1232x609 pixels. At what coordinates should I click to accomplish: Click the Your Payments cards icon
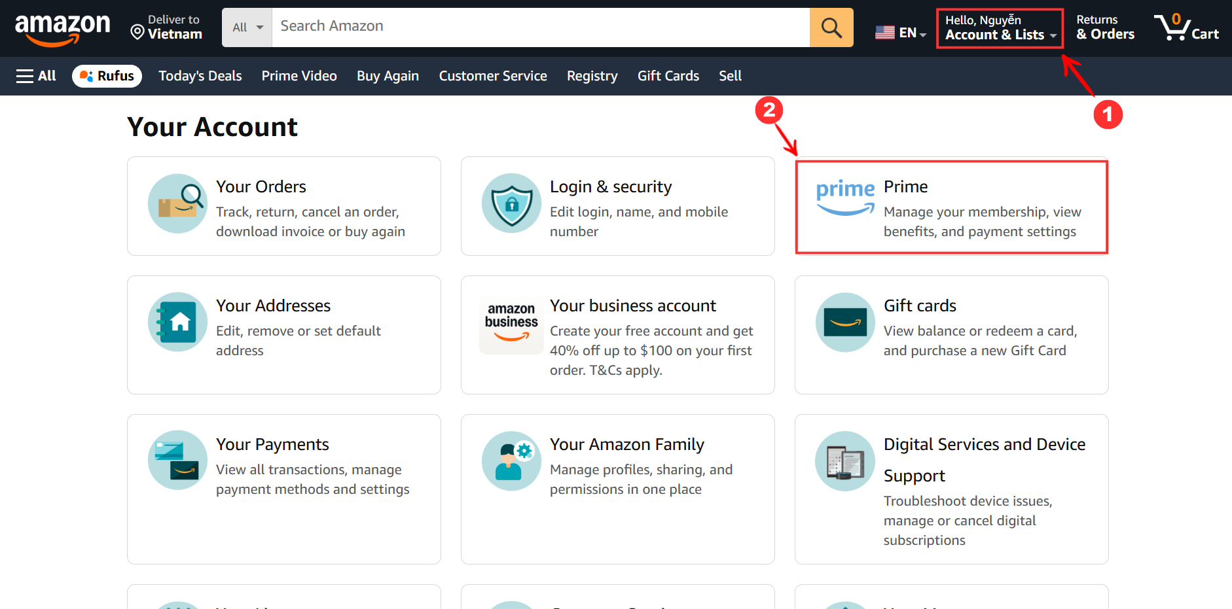point(178,460)
